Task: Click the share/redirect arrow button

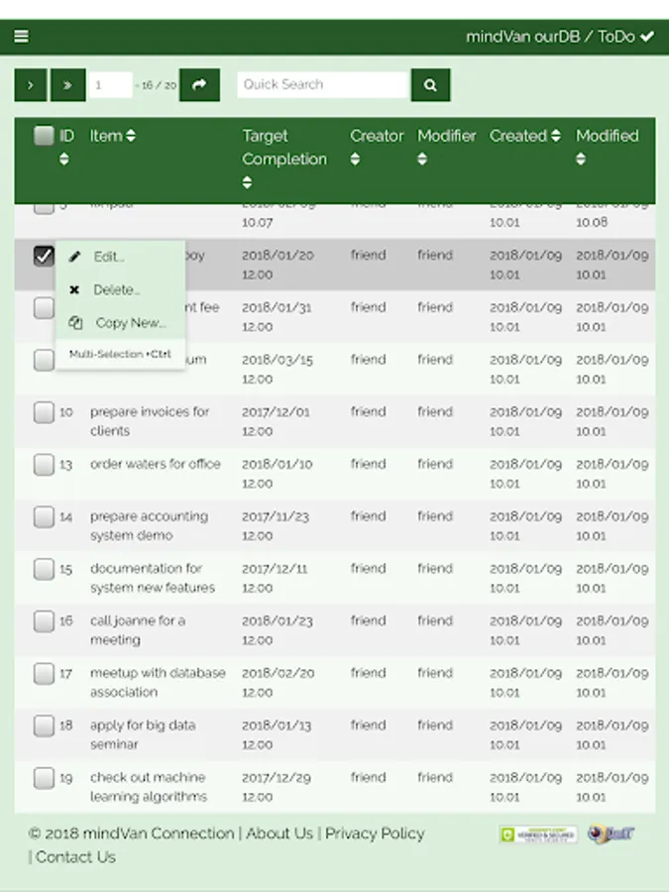Action: (x=199, y=85)
